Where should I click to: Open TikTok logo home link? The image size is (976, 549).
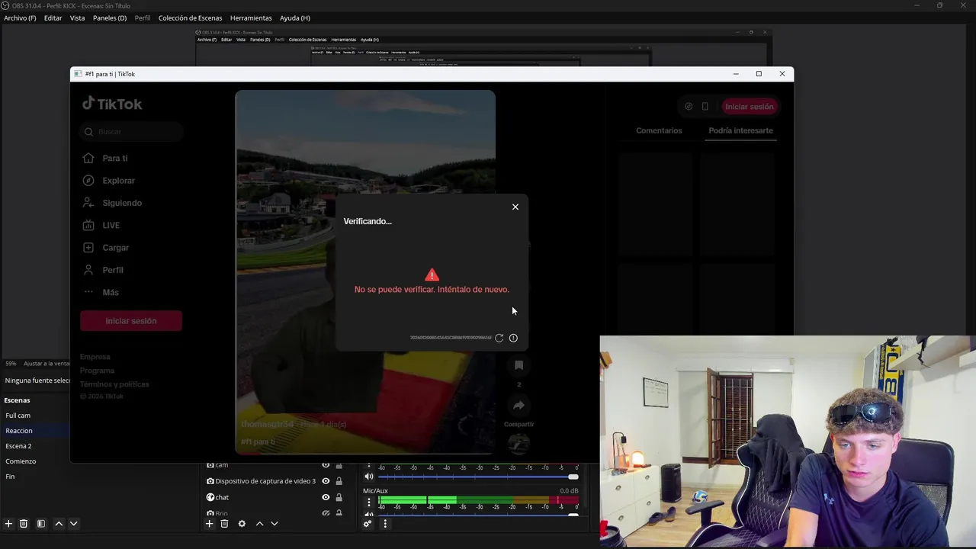click(112, 104)
